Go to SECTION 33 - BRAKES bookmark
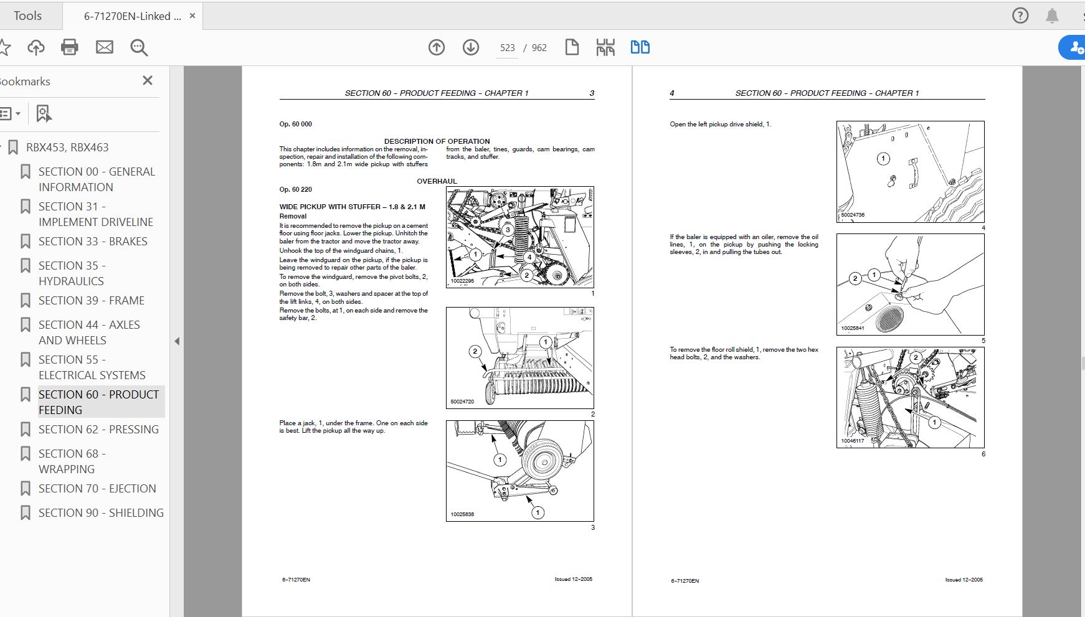Screen dimensions: 1085x617 click(93, 242)
